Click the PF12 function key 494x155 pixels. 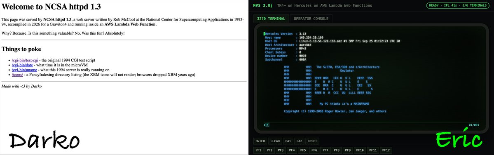click(386, 150)
